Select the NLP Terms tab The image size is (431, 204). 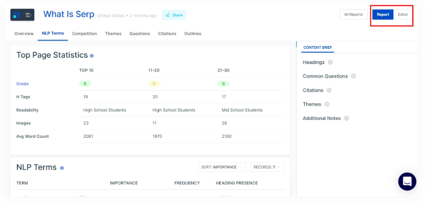53,33
